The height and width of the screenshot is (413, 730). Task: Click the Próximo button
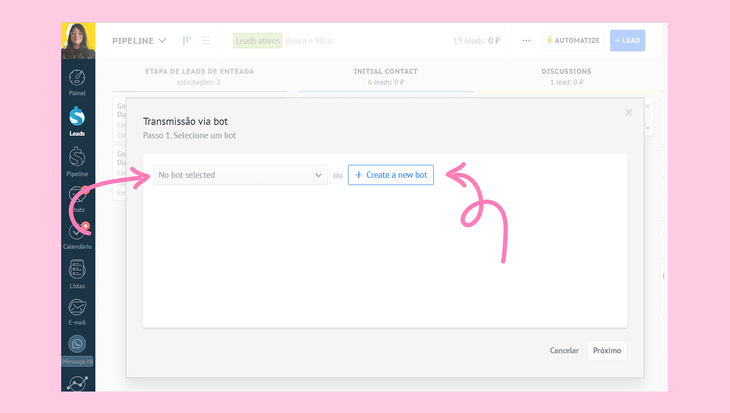607,350
